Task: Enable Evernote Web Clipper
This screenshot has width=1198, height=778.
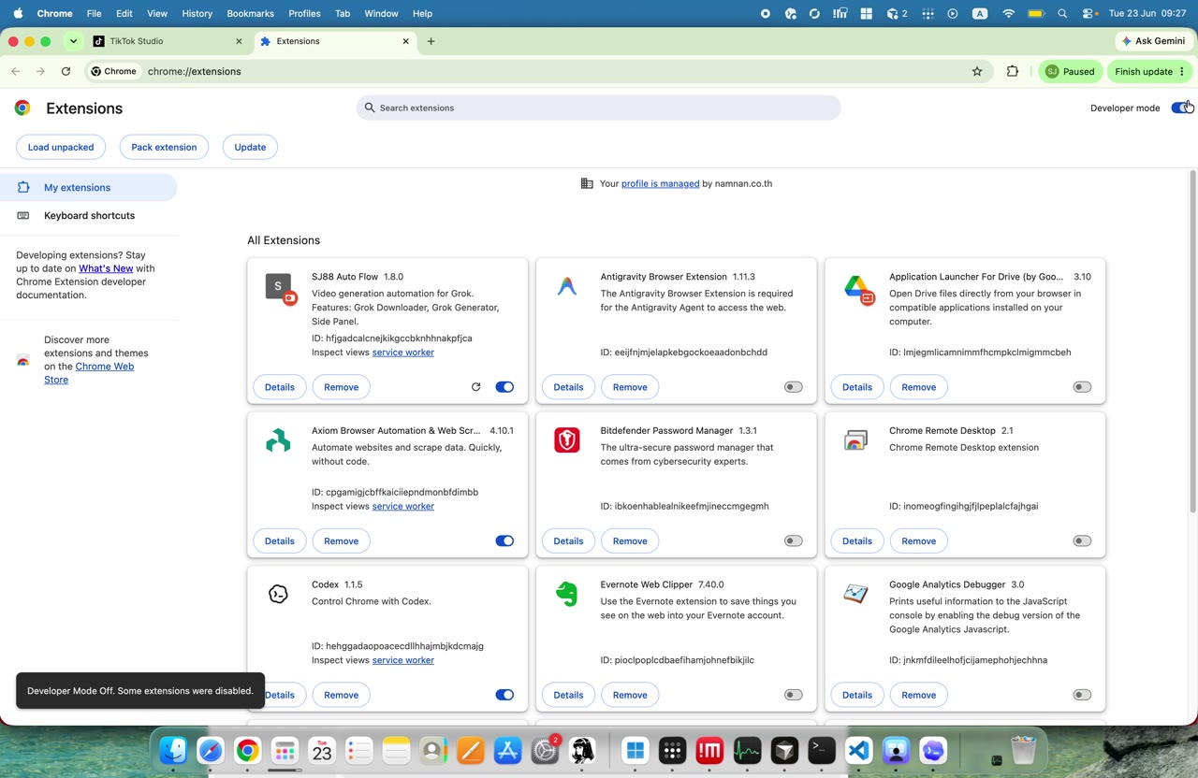Action: point(794,695)
